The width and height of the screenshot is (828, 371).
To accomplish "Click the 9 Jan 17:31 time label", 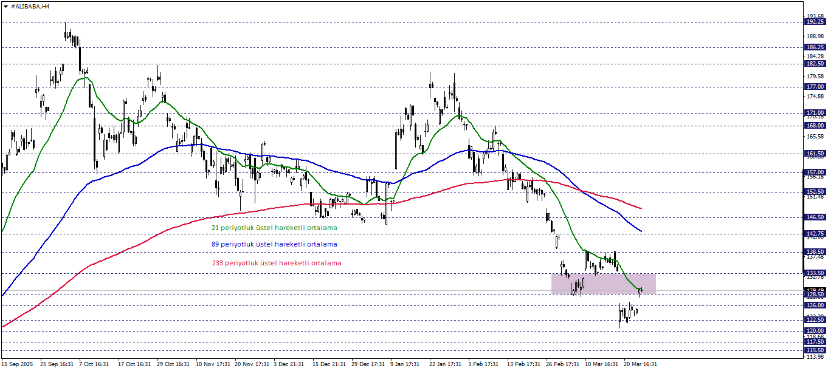I will [x=405, y=364].
